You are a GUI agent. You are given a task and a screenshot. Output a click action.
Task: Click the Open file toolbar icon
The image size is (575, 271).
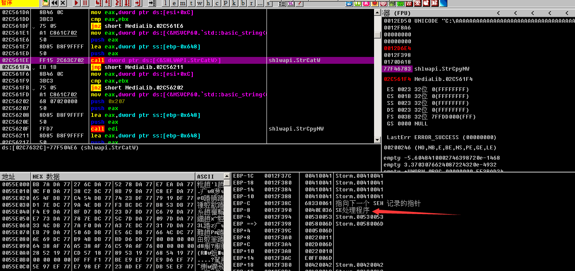(x=45, y=3)
